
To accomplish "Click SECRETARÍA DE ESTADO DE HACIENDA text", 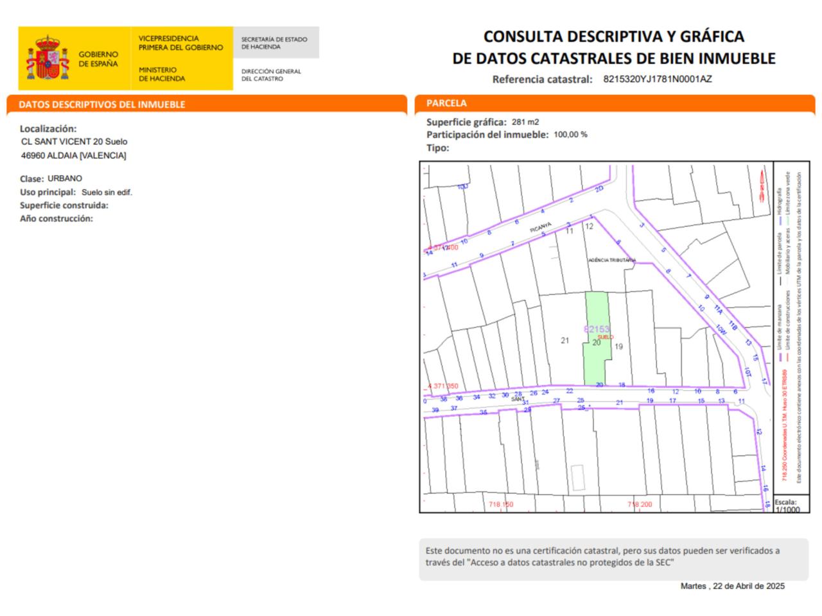I will [x=274, y=43].
